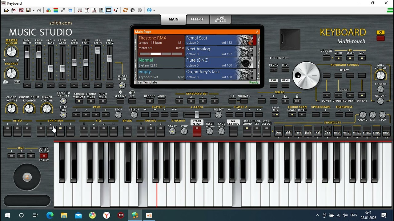The image size is (394, 221).
Task: Click the Setting button with gear
Action: (x=120, y=101)
